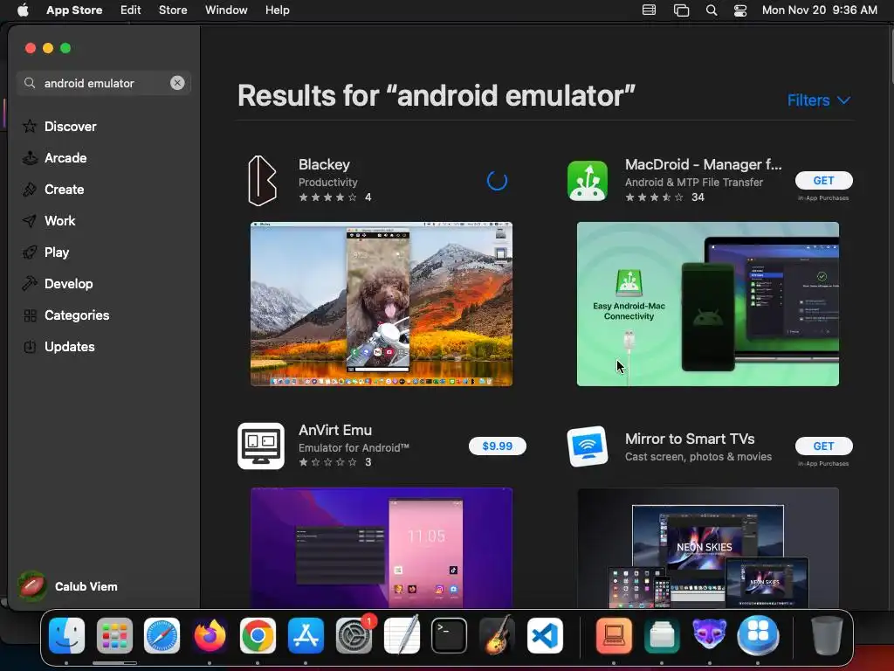Open TextEdit from the Dock
Viewport: 894px width, 671px height.
pyautogui.click(x=402, y=635)
